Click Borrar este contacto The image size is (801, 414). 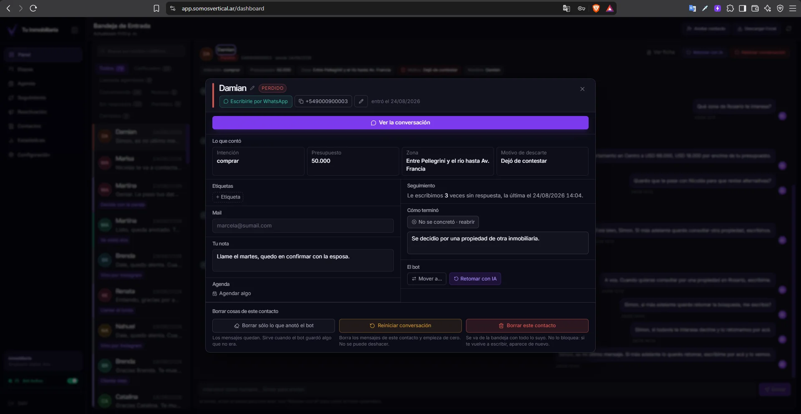[527, 326]
